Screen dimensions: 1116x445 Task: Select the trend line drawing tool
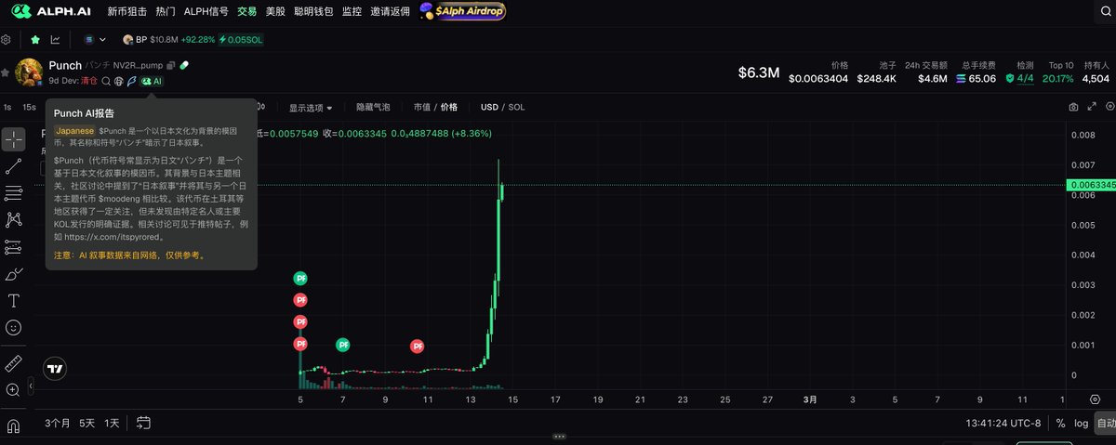pos(14,166)
